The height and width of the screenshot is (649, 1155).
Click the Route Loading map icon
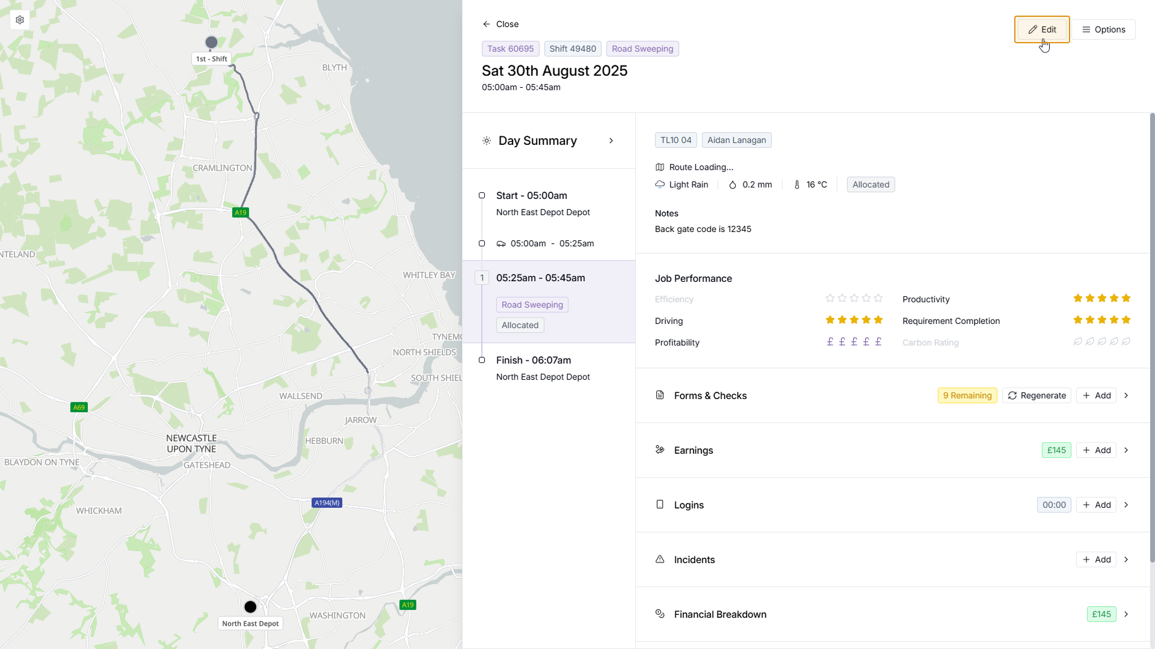click(660, 167)
